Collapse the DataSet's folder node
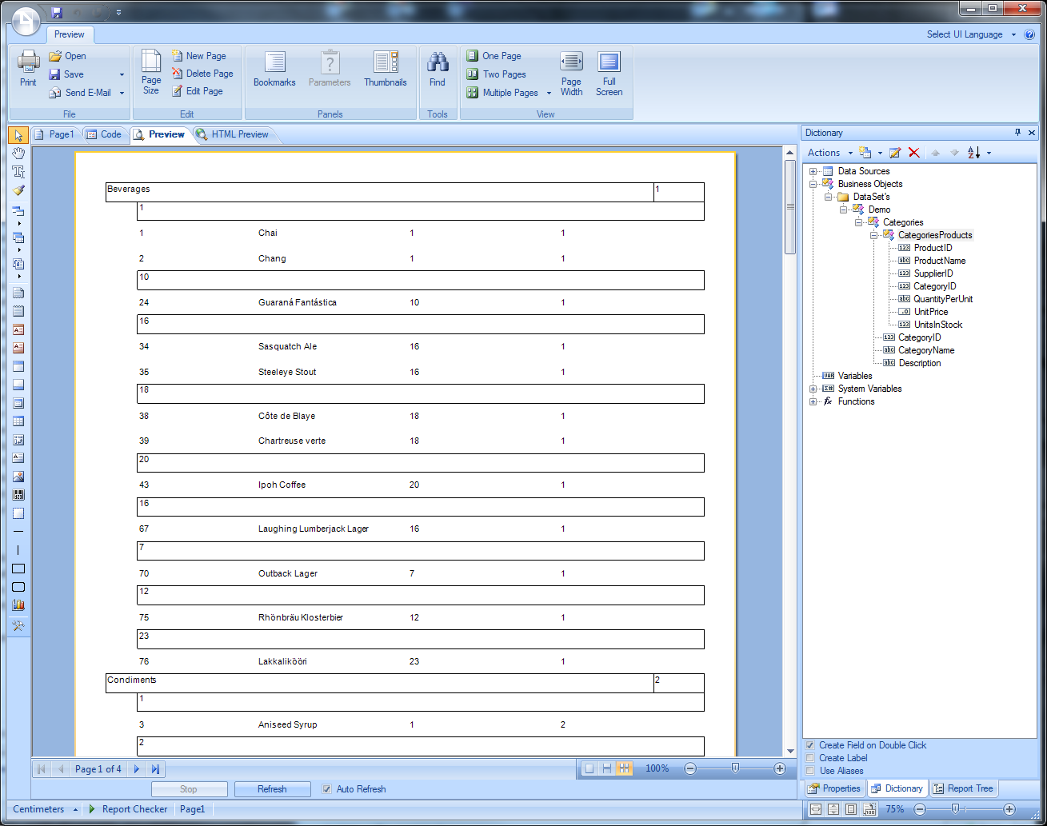The width and height of the screenshot is (1047, 826). (828, 197)
